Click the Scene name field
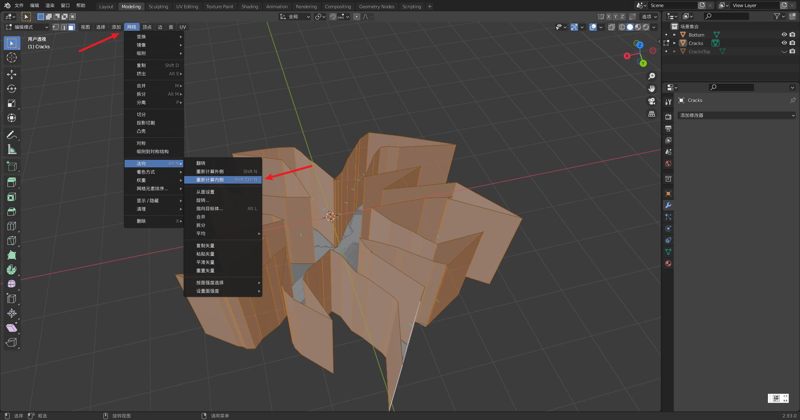 tap(672, 5)
